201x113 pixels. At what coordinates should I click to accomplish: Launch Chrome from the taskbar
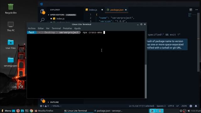(31, 111)
